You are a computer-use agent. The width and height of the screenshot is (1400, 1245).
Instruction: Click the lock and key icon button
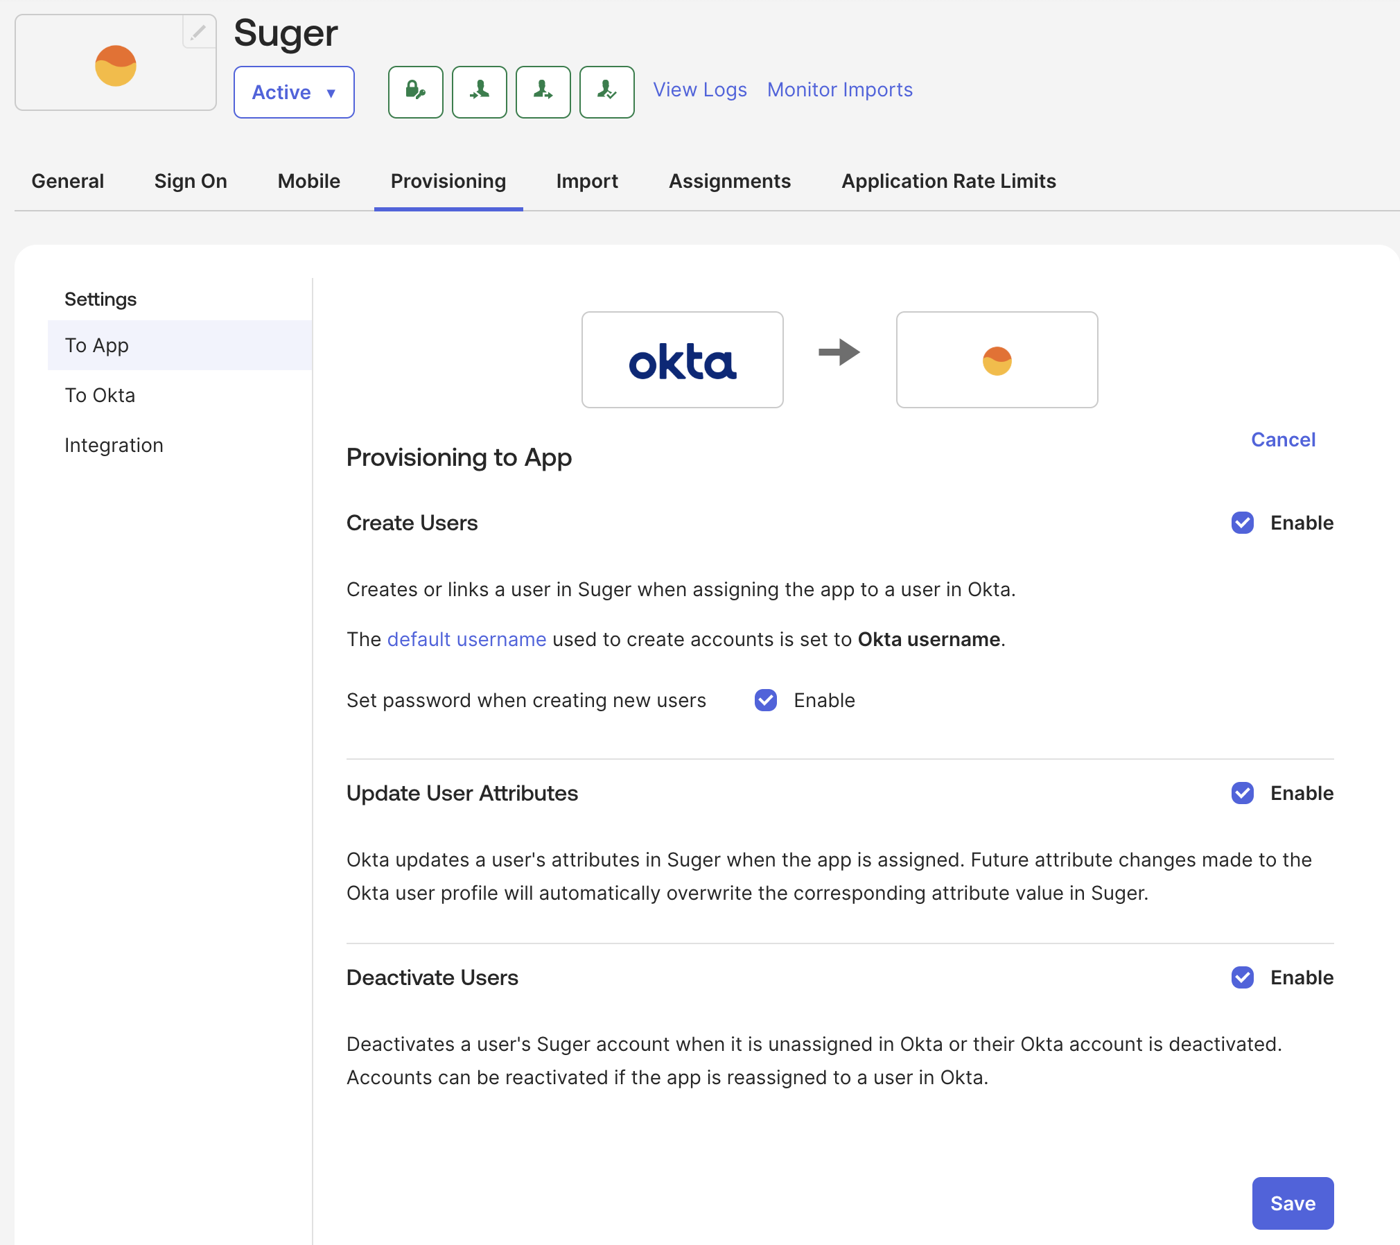point(415,92)
